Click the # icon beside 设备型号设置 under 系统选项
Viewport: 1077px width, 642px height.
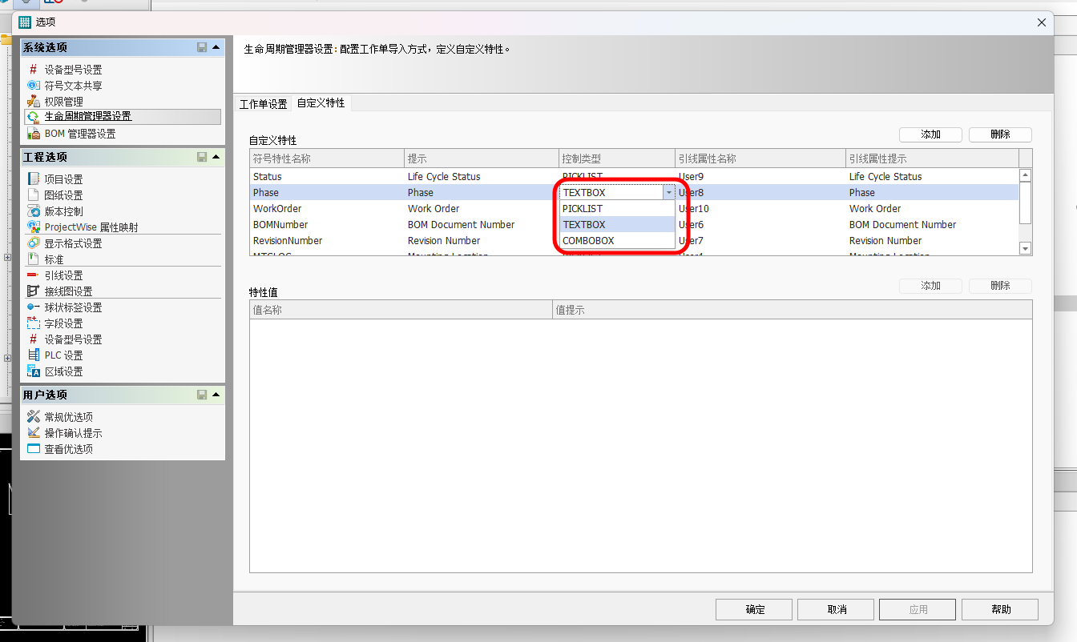tap(33, 70)
